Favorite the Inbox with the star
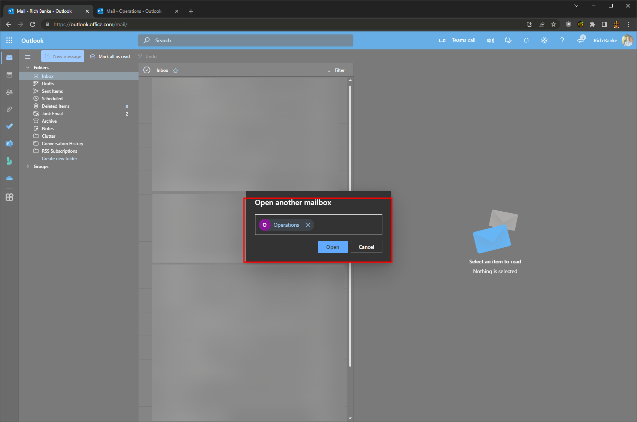637x422 pixels. point(175,70)
